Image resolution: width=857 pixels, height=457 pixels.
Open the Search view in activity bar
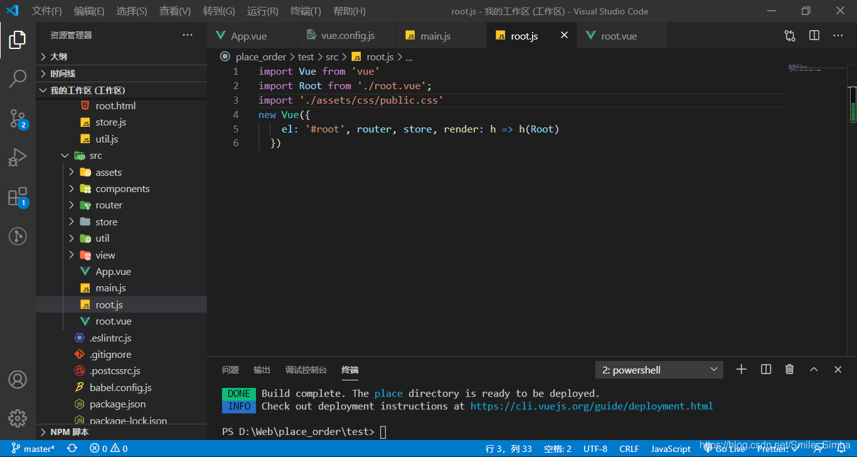coord(18,78)
